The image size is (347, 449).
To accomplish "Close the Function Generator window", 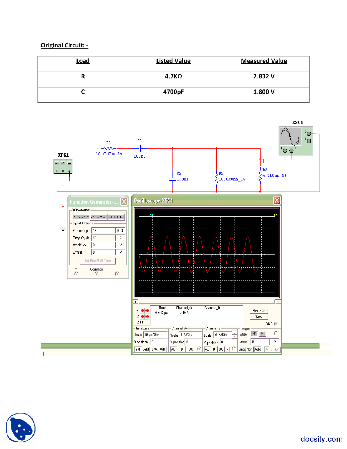I will click(x=124, y=201).
